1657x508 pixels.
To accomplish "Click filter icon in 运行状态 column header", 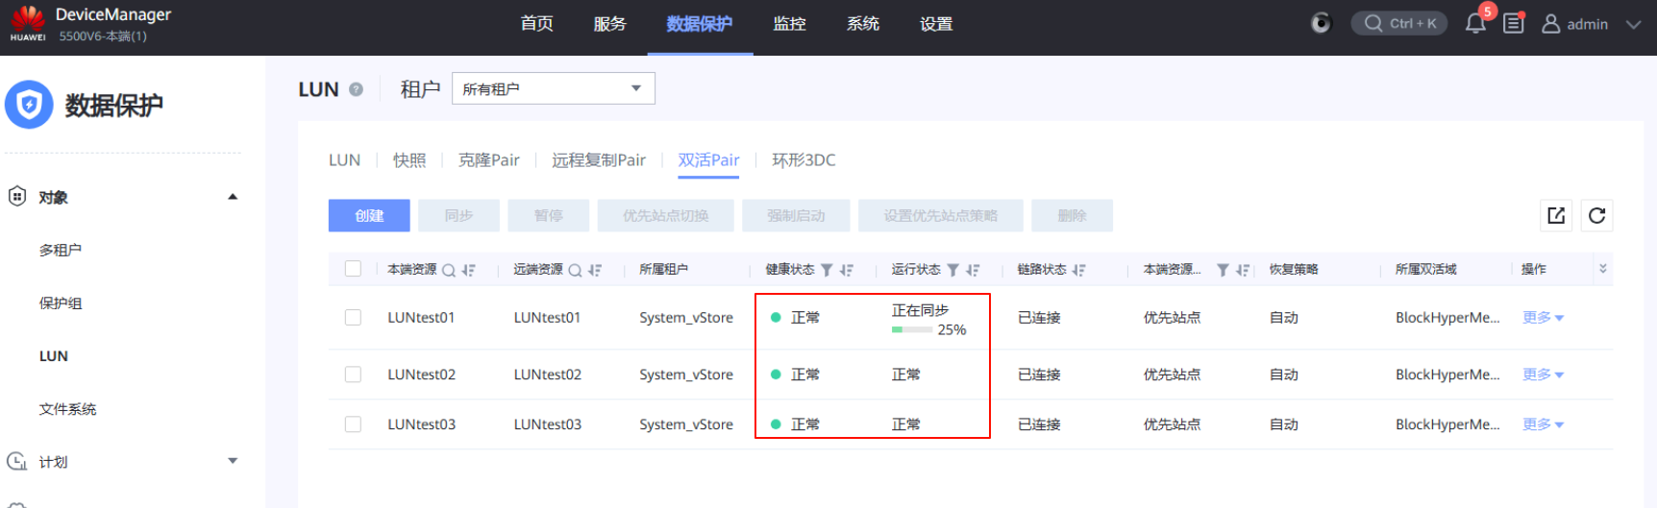I will (952, 270).
